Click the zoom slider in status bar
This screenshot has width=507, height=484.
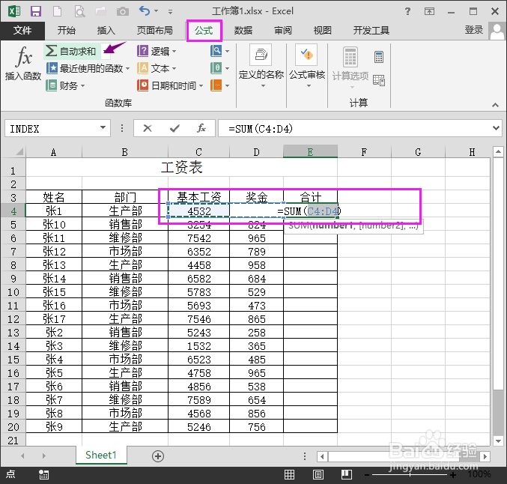click(410, 474)
